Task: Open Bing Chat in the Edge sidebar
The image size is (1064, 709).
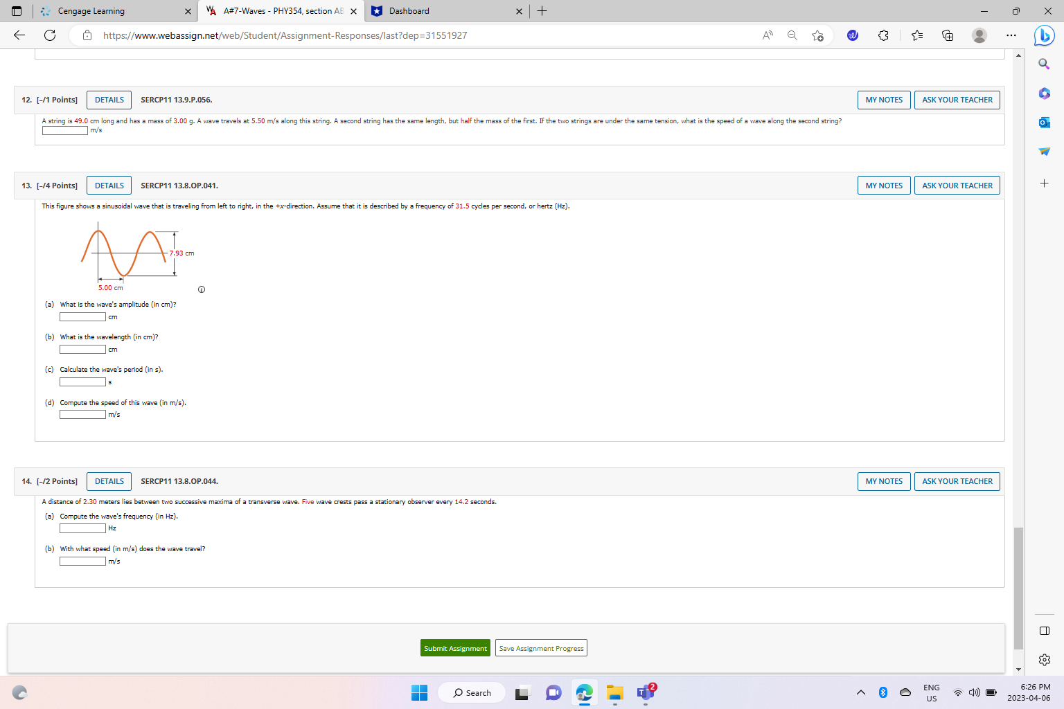Action: coord(1044,36)
